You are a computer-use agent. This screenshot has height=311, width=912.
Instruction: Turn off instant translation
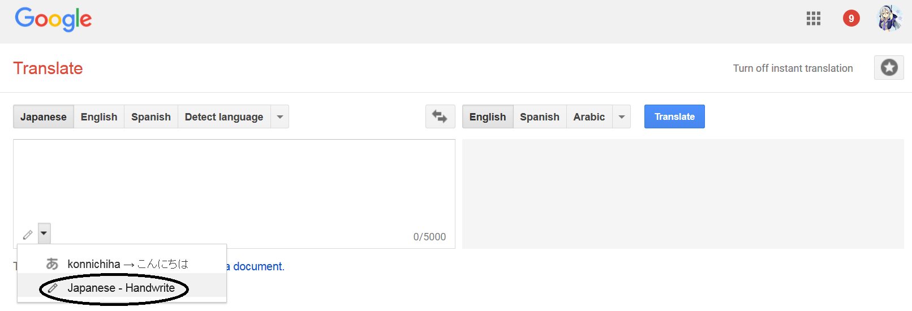point(793,68)
